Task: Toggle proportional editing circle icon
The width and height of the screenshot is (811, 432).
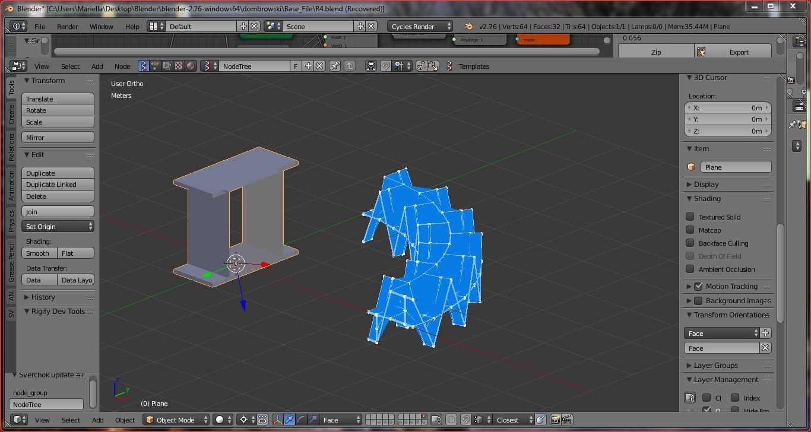Action: click(451, 420)
